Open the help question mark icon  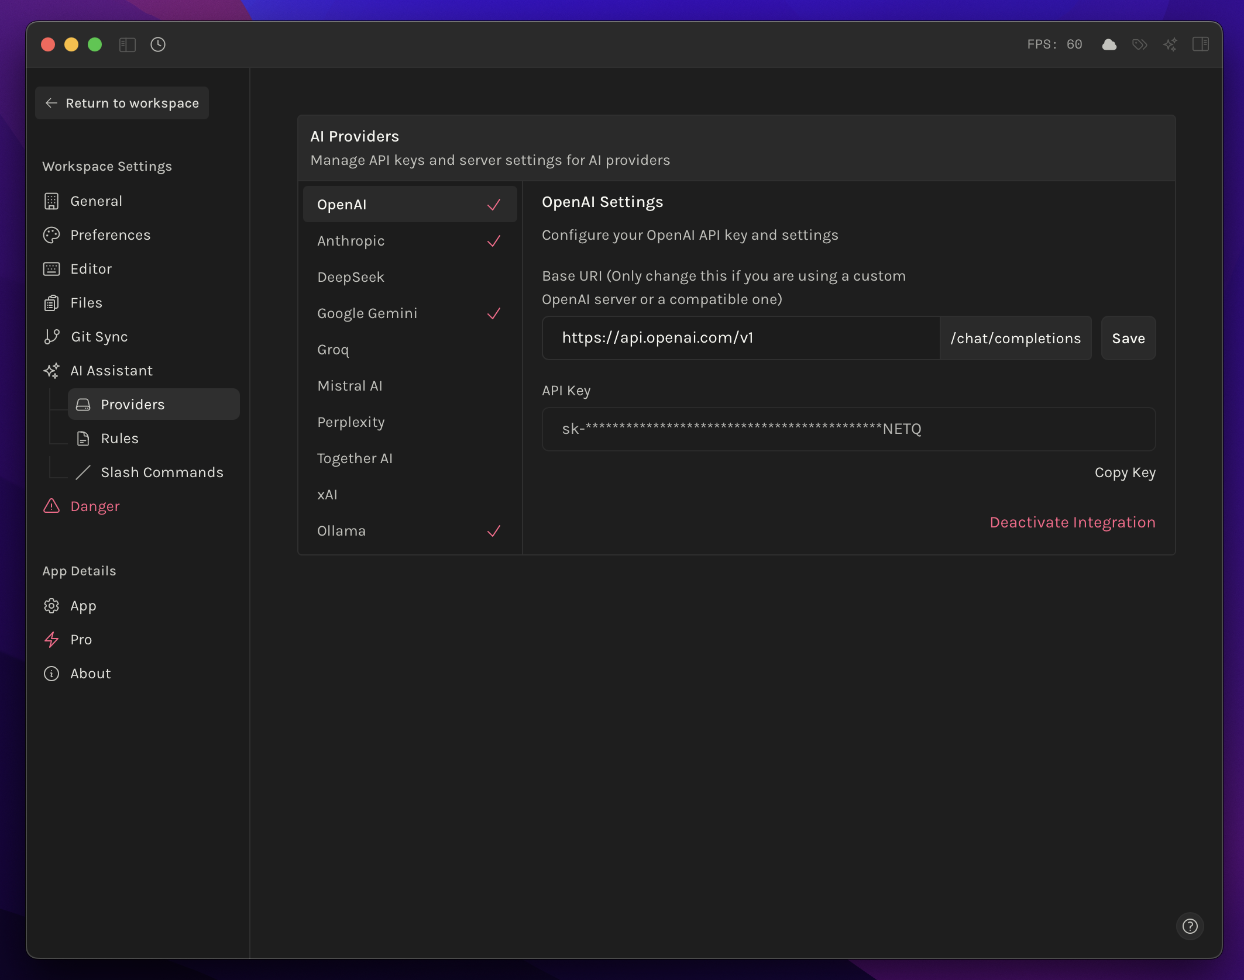(1190, 926)
